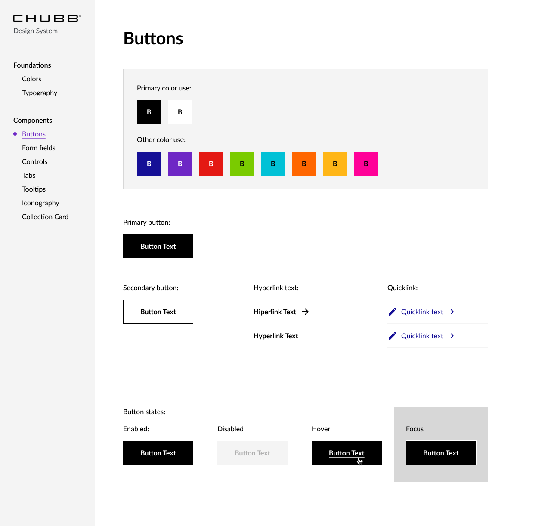Click the secondary outlined Button Text button
Viewport: 551px width, 526px height.
(158, 311)
